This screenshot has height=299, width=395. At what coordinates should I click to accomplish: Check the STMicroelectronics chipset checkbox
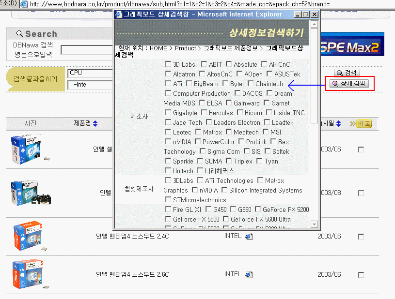(x=168, y=199)
